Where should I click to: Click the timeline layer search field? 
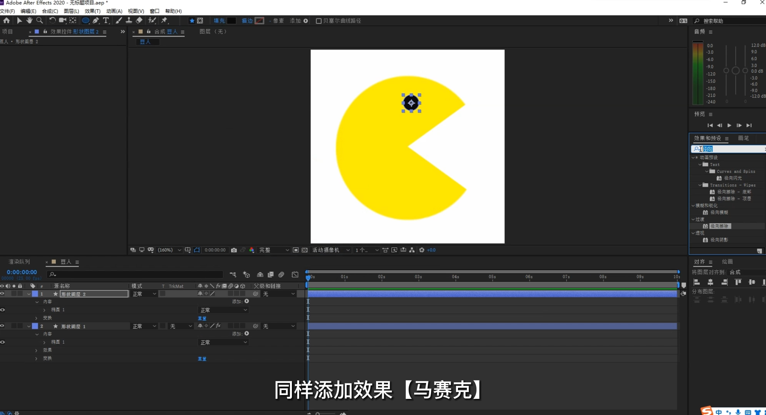click(135, 274)
